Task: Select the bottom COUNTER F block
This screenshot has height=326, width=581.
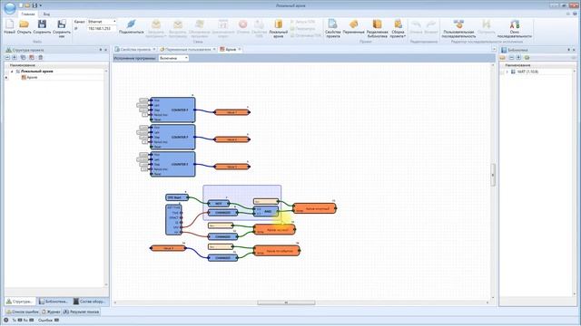Action: tap(172, 164)
